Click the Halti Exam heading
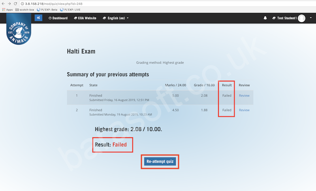The width and height of the screenshot is (316, 191). pos(81,51)
